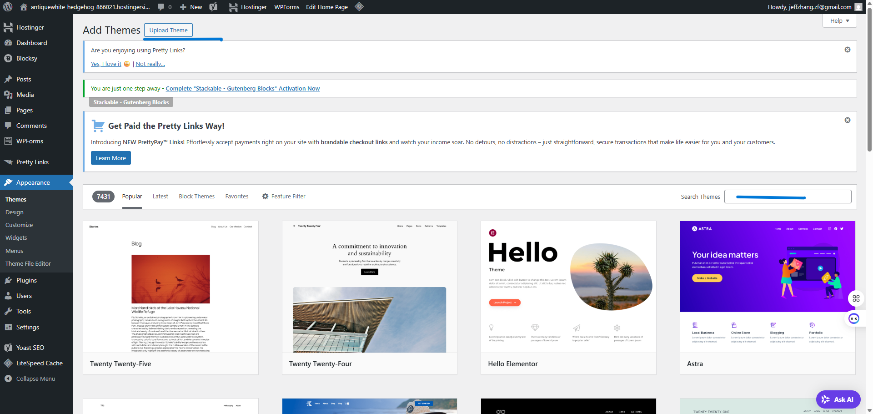Open the user account avatar
This screenshot has height=414, width=873.
click(858, 7)
